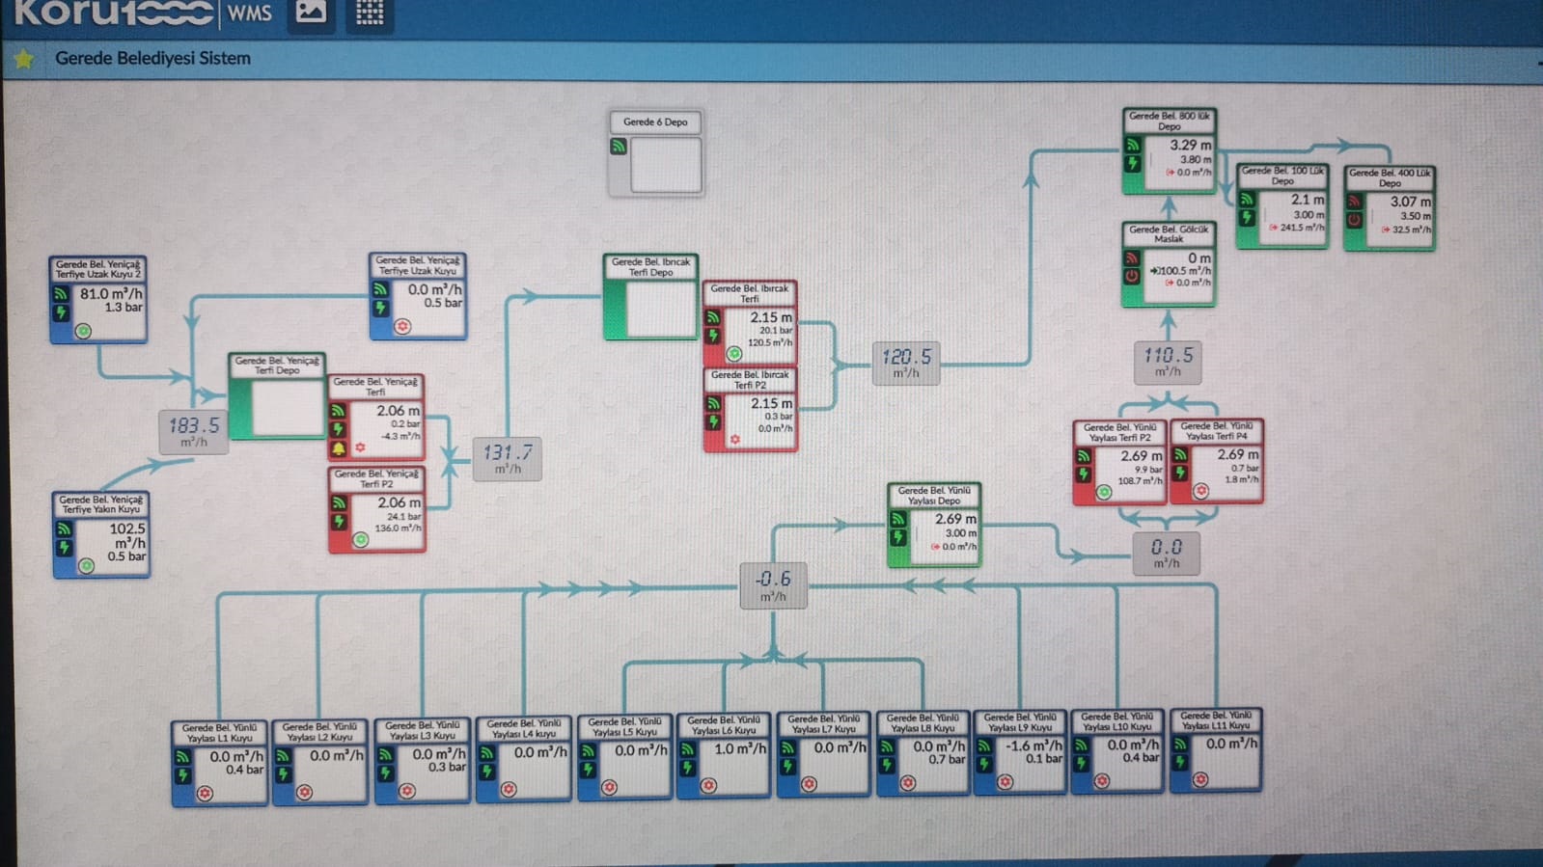Click 3.07 m level on 400 Lük Depo
This screenshot has height=867, width=1543.
1410,202
